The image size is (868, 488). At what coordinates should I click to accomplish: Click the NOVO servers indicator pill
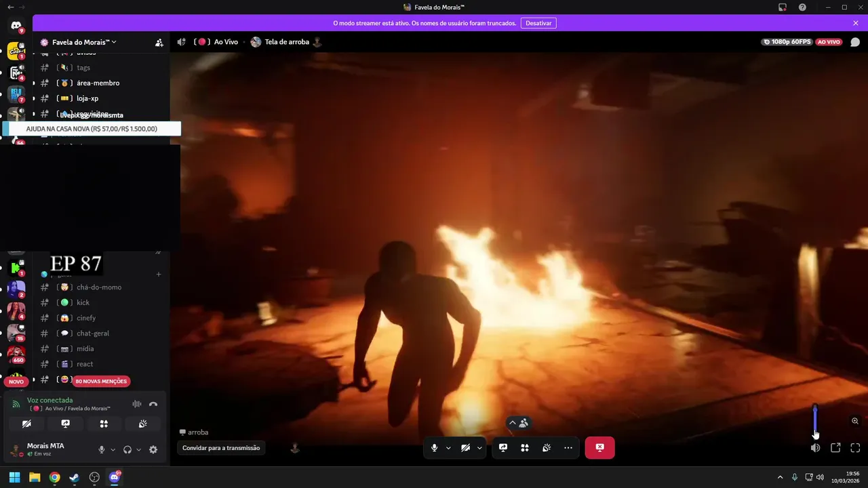pos(16,382)
